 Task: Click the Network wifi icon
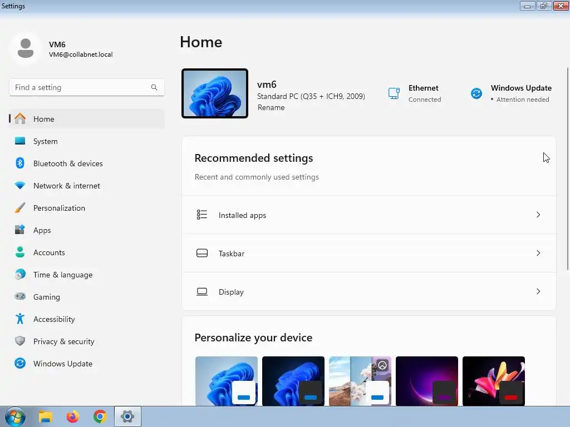pyautogui.click(x=20, y=186)
